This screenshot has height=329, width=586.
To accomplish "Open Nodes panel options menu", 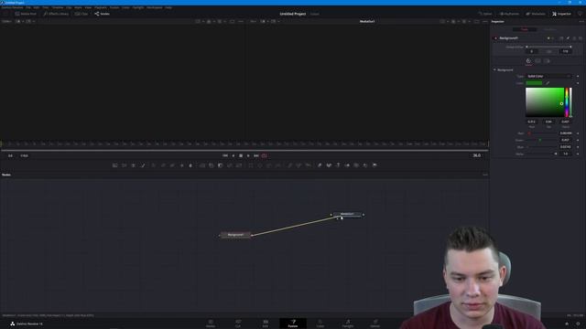I will pyautogui.click(x=485, y=175).
